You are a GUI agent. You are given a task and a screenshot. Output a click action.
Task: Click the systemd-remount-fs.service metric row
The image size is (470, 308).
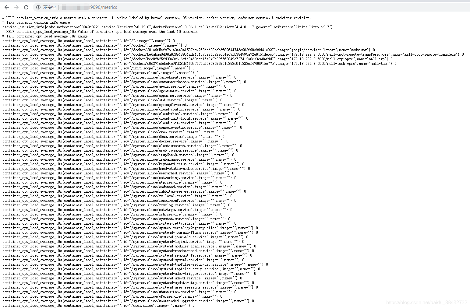127,255
